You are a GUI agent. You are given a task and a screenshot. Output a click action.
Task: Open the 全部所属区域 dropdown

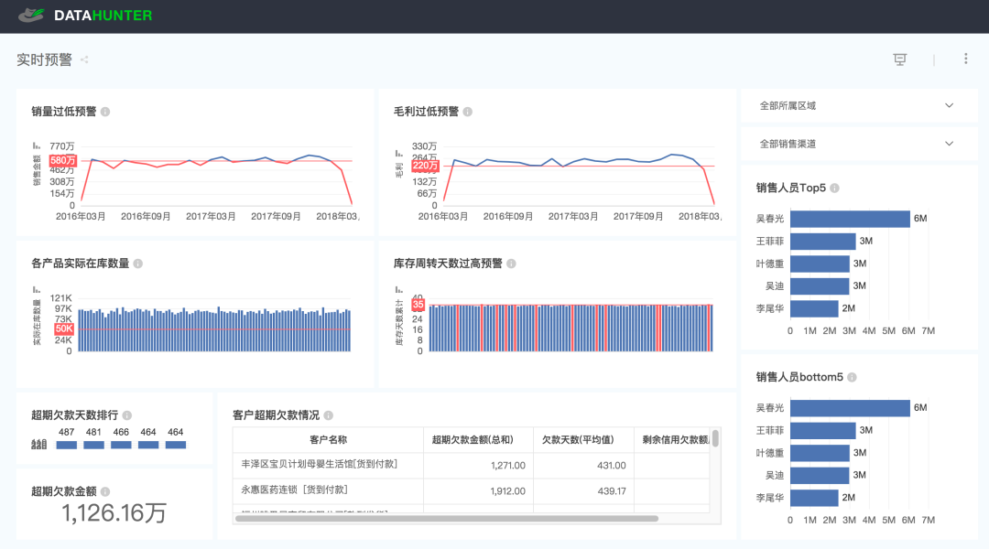pos(858,106)
